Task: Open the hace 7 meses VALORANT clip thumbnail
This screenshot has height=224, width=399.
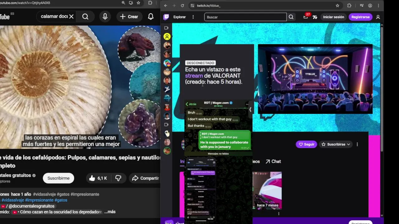Action: [267, 190]
